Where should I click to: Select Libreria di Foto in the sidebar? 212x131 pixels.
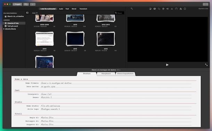tap(14, 23)
